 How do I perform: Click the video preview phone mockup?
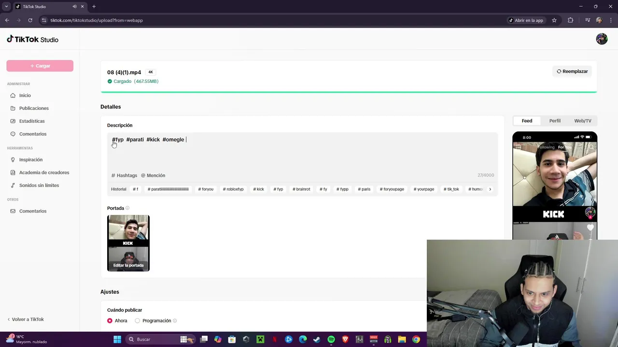click(x=555, y=186)
